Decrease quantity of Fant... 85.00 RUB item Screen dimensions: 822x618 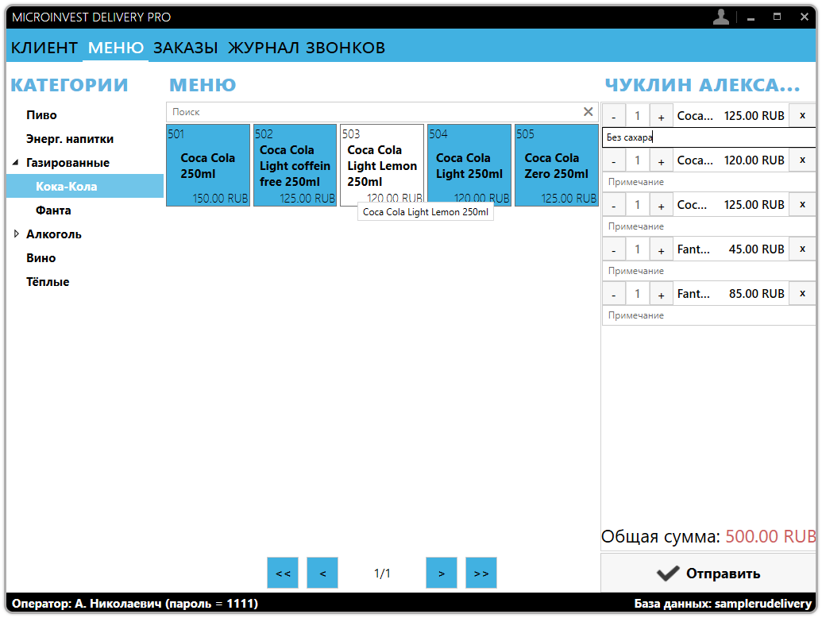(614, 294)
